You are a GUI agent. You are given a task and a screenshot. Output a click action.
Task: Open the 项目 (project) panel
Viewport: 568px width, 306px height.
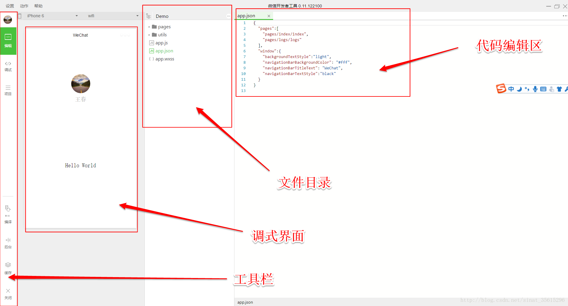8,90
